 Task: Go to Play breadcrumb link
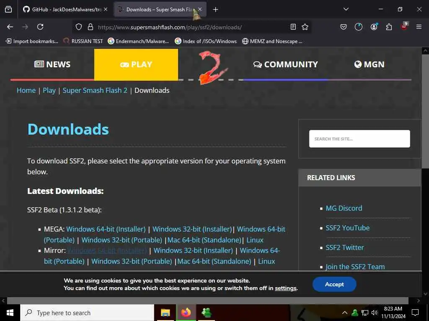(49, 90)
